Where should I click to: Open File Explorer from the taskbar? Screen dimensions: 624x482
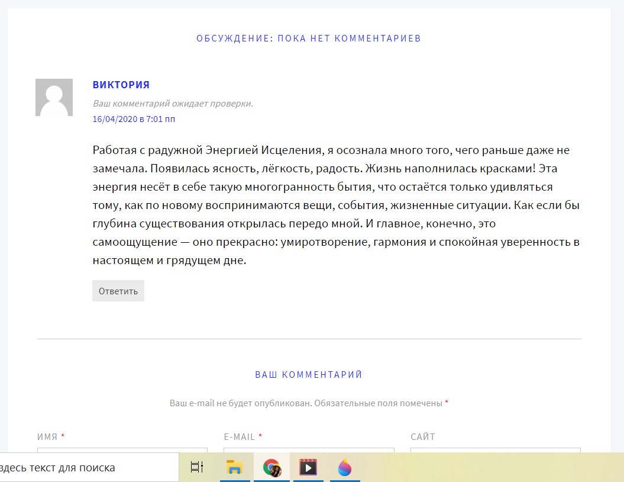click(235, 467)
